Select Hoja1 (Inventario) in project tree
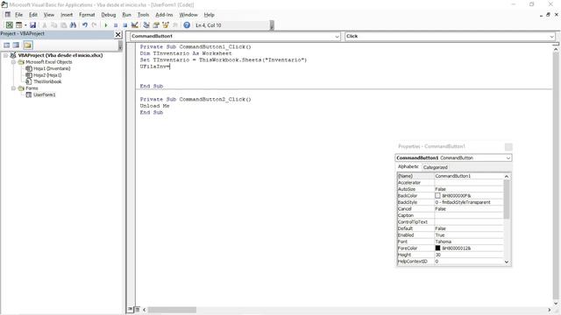561x315 pixels. pos(52,68)
